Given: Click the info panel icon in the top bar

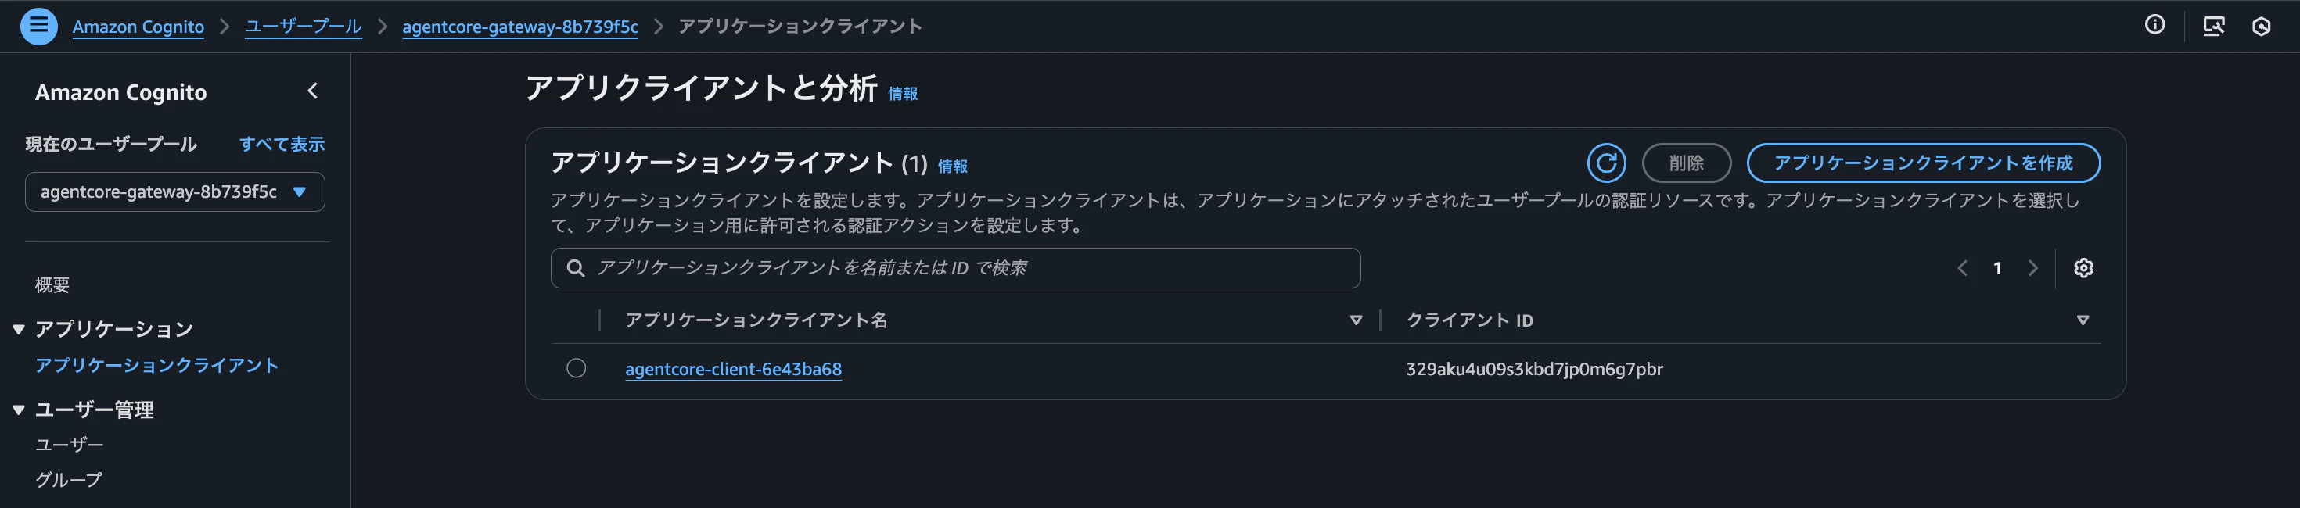Looking at the screenshot, I should 2154,25.
